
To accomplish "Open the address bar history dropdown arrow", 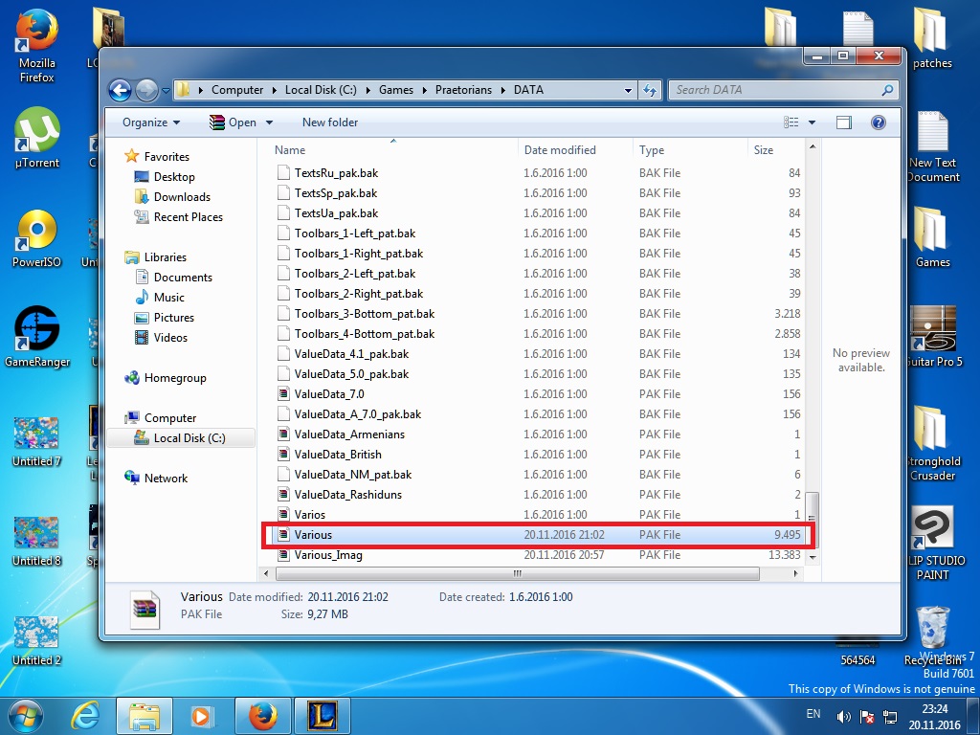I will pos(628,91).
